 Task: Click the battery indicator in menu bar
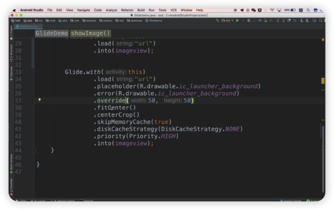point(290,10)
